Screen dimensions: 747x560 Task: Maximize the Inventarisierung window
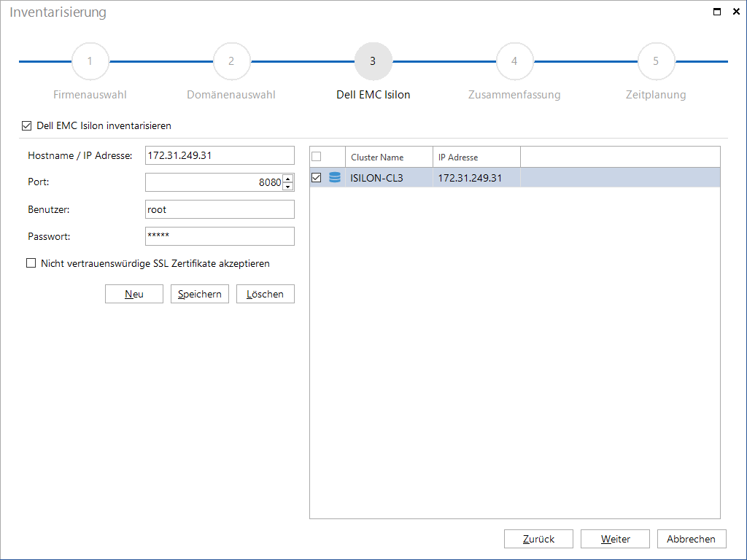pyautogui.click(x=717, y=12)
